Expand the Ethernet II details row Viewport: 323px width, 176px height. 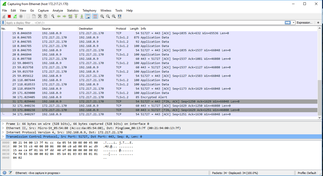click(3, 128)
